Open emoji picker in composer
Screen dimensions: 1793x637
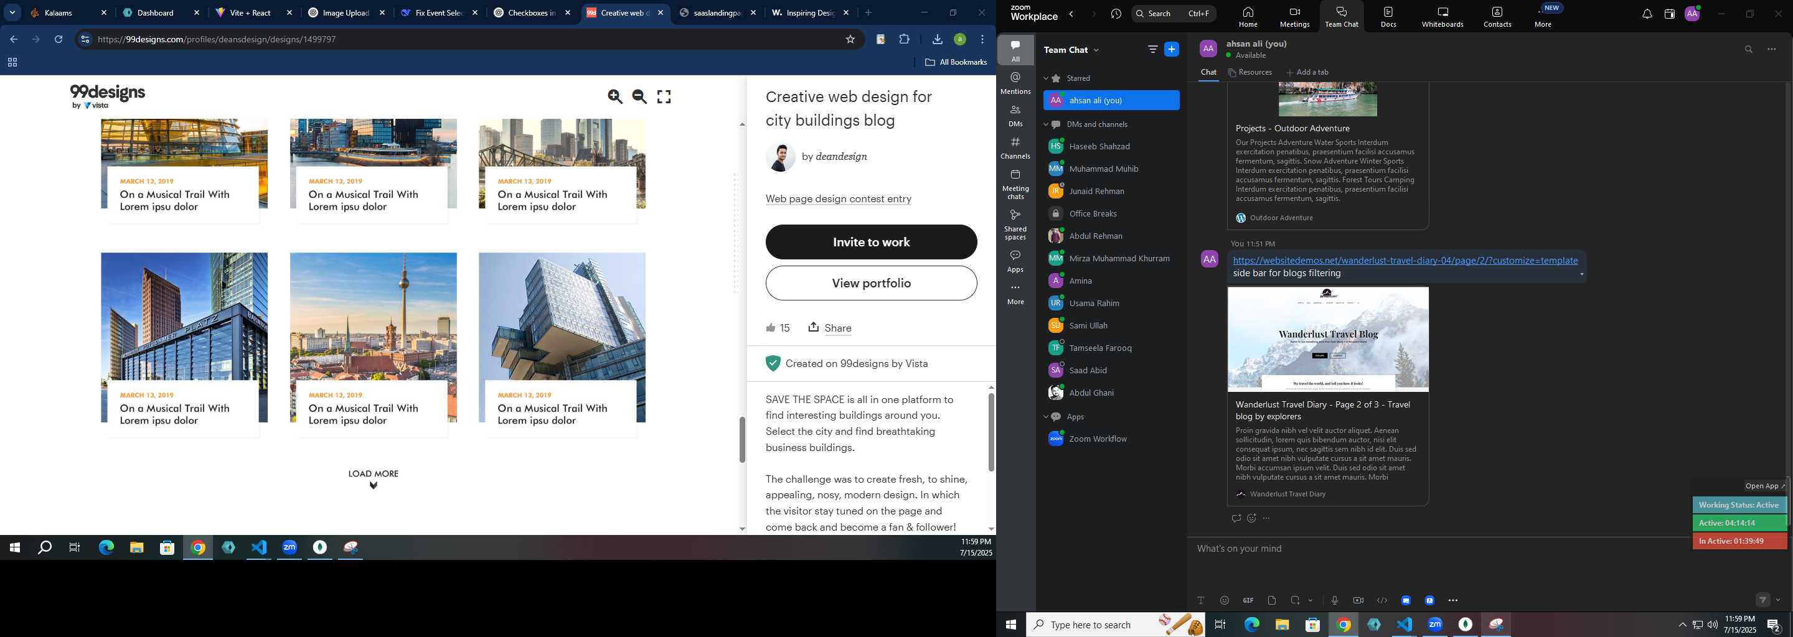tap(1225, 600)
